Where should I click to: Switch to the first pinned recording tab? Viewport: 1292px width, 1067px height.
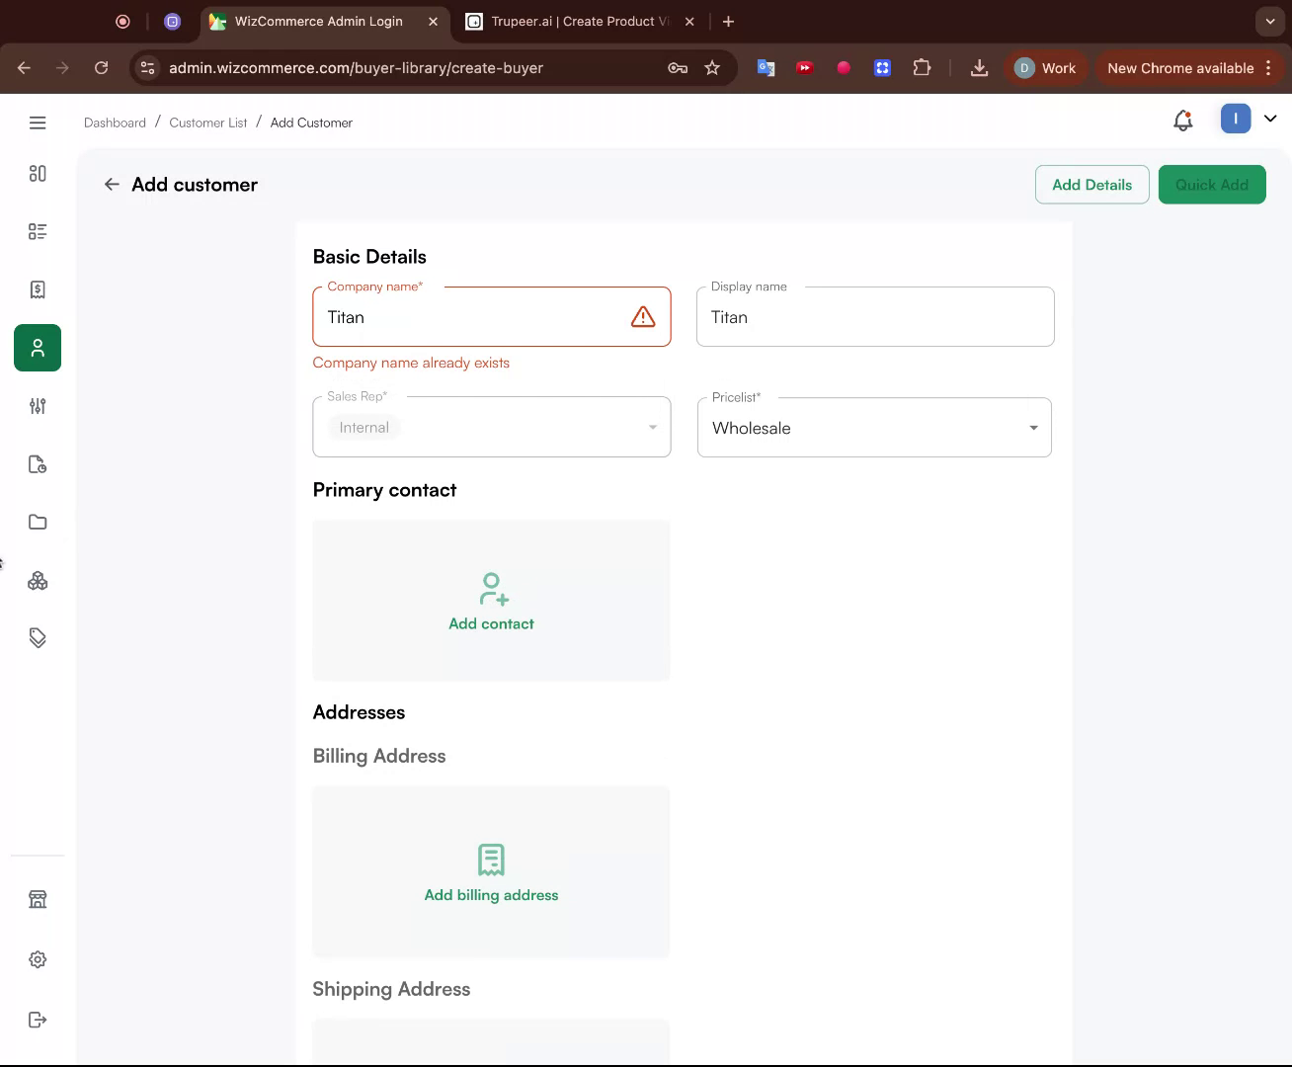point(122,21)
